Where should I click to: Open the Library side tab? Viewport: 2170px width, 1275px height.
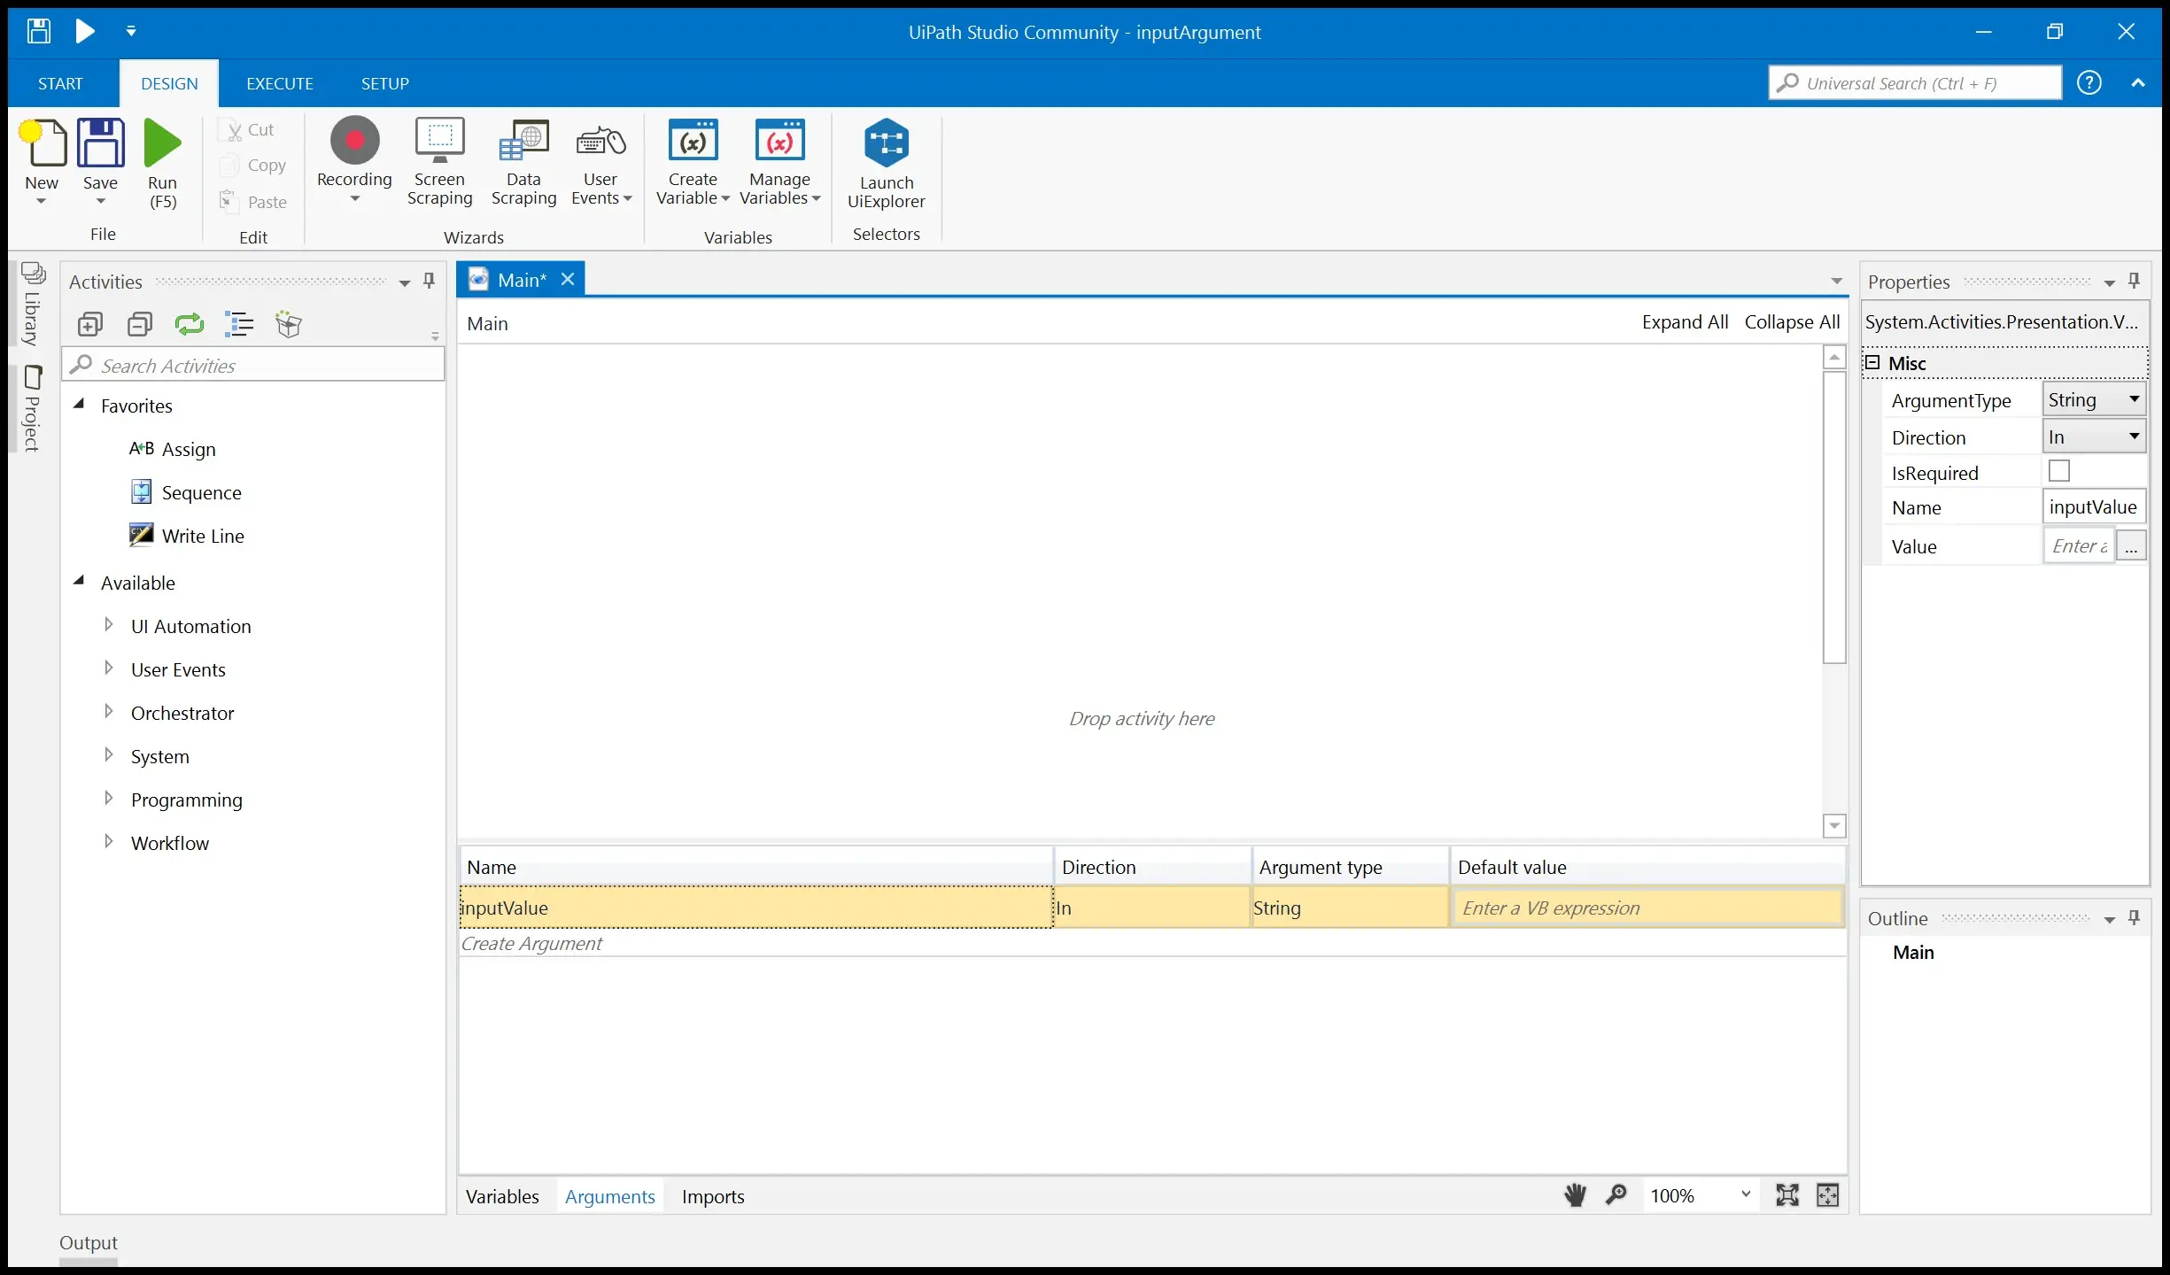(x=32, y=305)
